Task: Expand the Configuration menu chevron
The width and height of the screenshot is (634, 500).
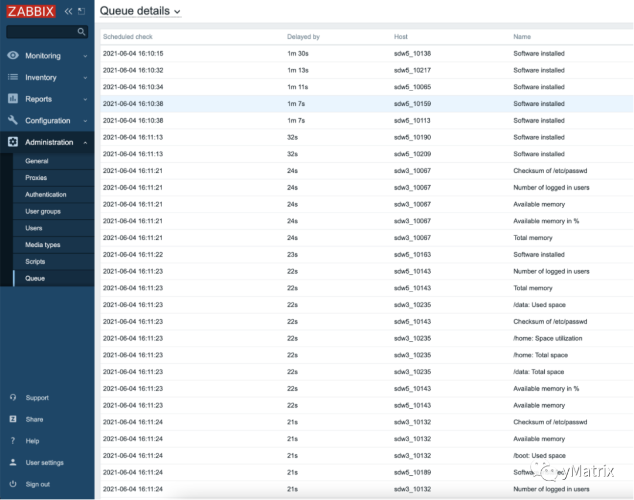Action: (x=85, y=121)
